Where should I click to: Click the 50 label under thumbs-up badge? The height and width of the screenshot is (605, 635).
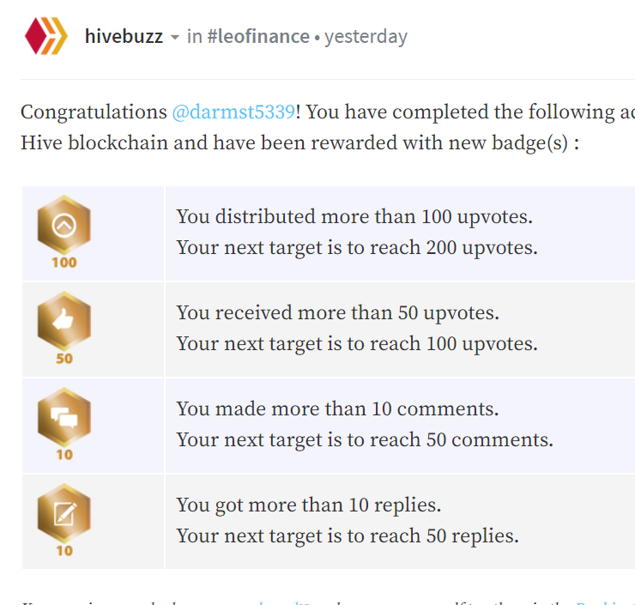tap(64, 359)
